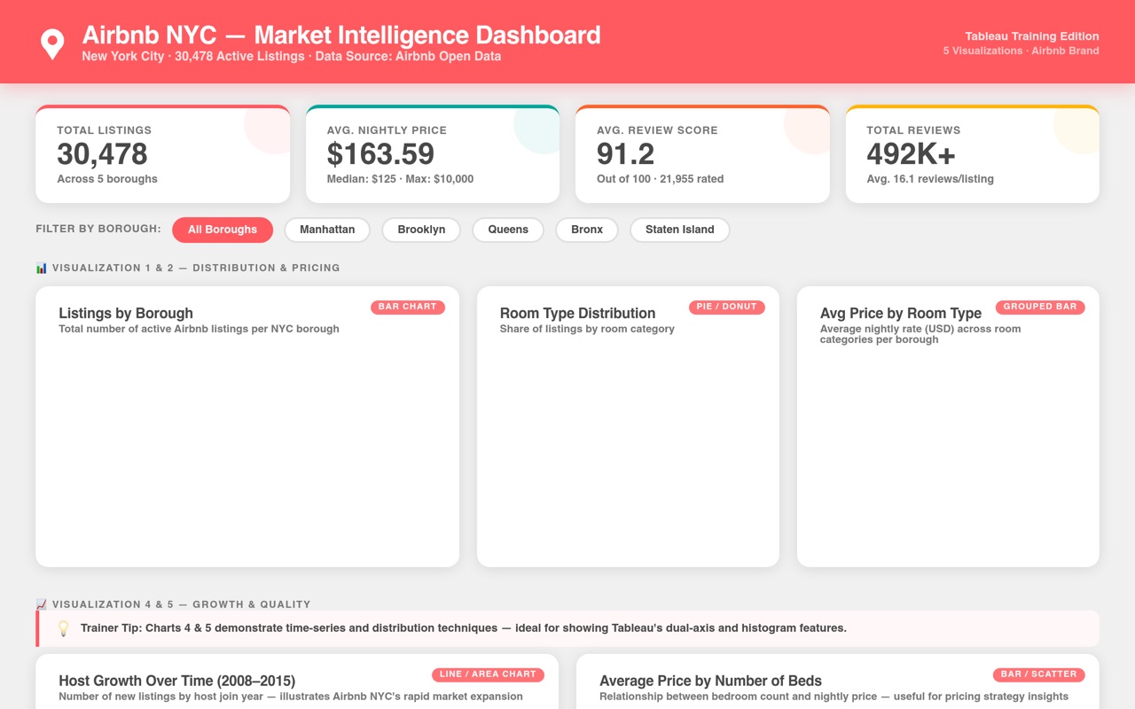Click the 'Share of listings by room category' description
Image resolution: width=1135 pixels, height=709 pixels.
[587, 329]
